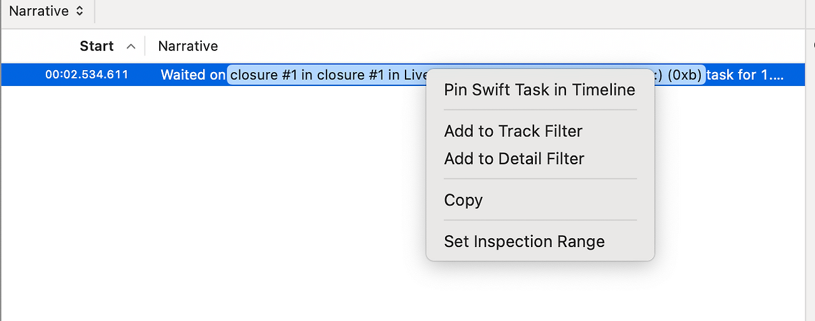Click the vertical divider right of Narrative popup
Viewport: 815px width, 321px height.
coord(94,11)
